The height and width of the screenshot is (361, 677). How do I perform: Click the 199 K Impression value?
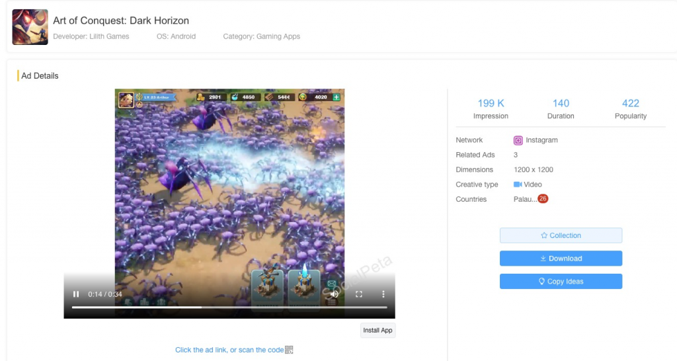491,103
